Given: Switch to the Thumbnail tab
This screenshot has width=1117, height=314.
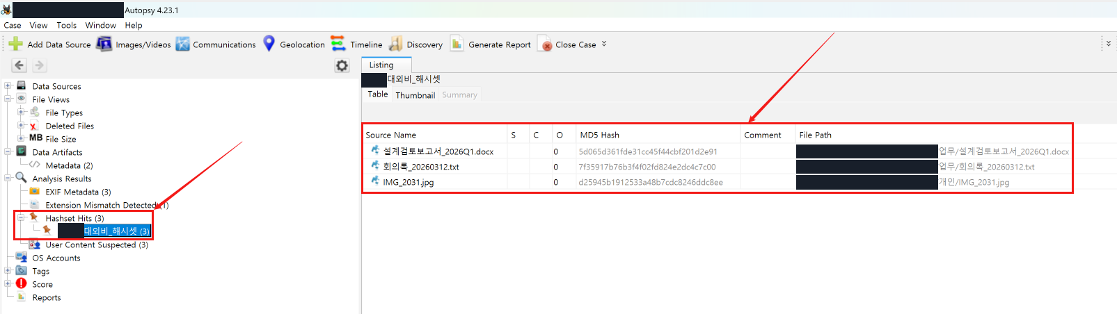Looking at the screenshot, I should click(415, 95).
